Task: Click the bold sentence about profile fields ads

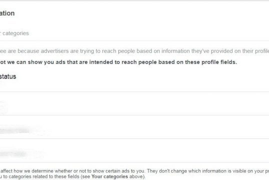Action: pyautogui.click(x=118, y=62)
